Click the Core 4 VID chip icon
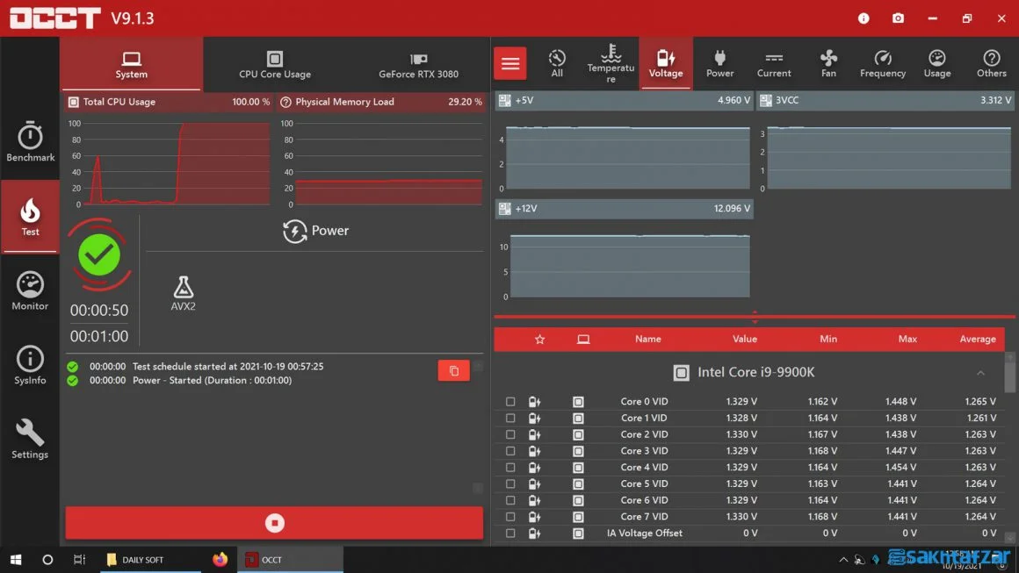Viewport: 1019px width, 573px height. 578,467
